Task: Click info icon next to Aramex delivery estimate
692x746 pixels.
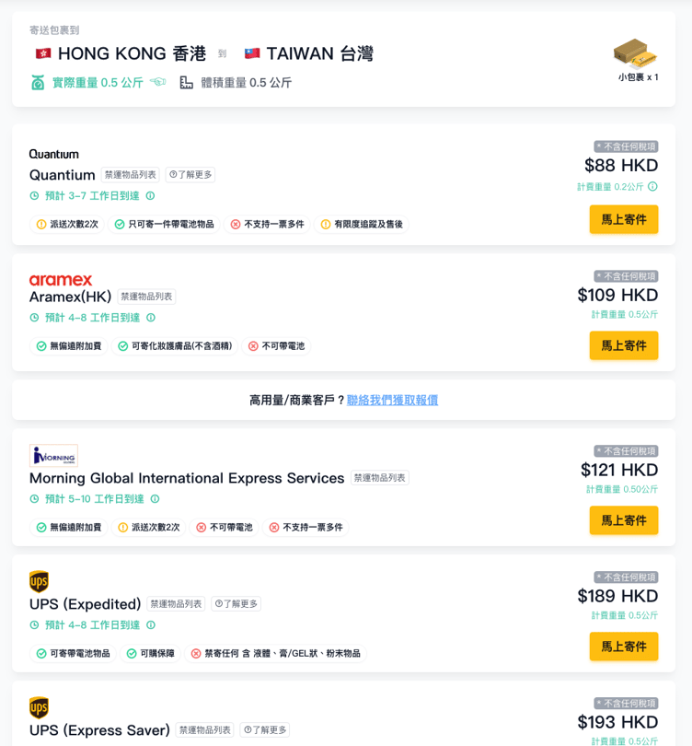Action: point(151,318)
